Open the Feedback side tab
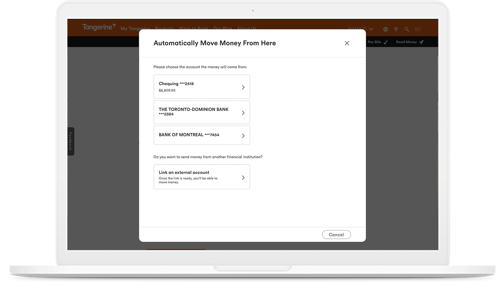The image size is (504, 290). pos(70,141)
